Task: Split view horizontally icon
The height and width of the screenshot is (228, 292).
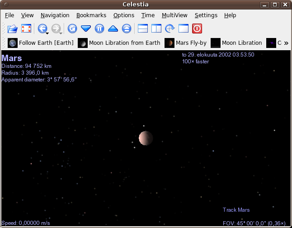Action: [x=142, y=29]
